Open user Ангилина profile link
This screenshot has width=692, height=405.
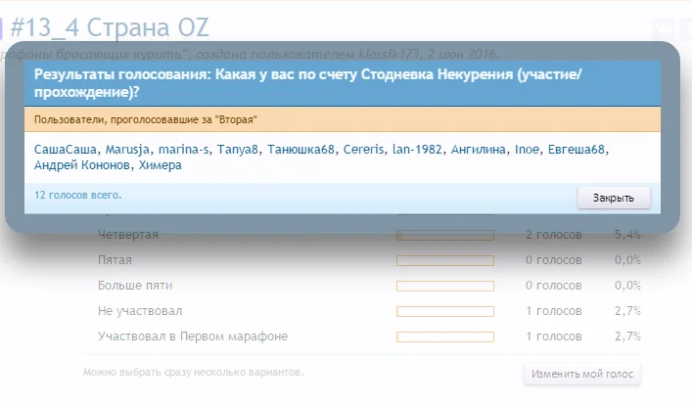click(x=479, y=150)
